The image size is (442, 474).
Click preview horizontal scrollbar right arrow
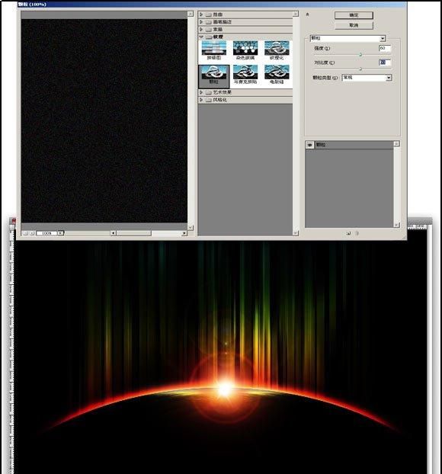point(184,233)
